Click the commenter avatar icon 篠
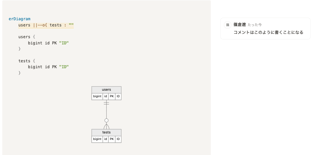 pyautogui.click(x=227, y=25)
